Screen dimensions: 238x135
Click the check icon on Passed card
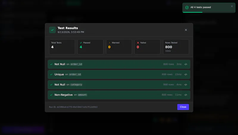coord(81,43)
